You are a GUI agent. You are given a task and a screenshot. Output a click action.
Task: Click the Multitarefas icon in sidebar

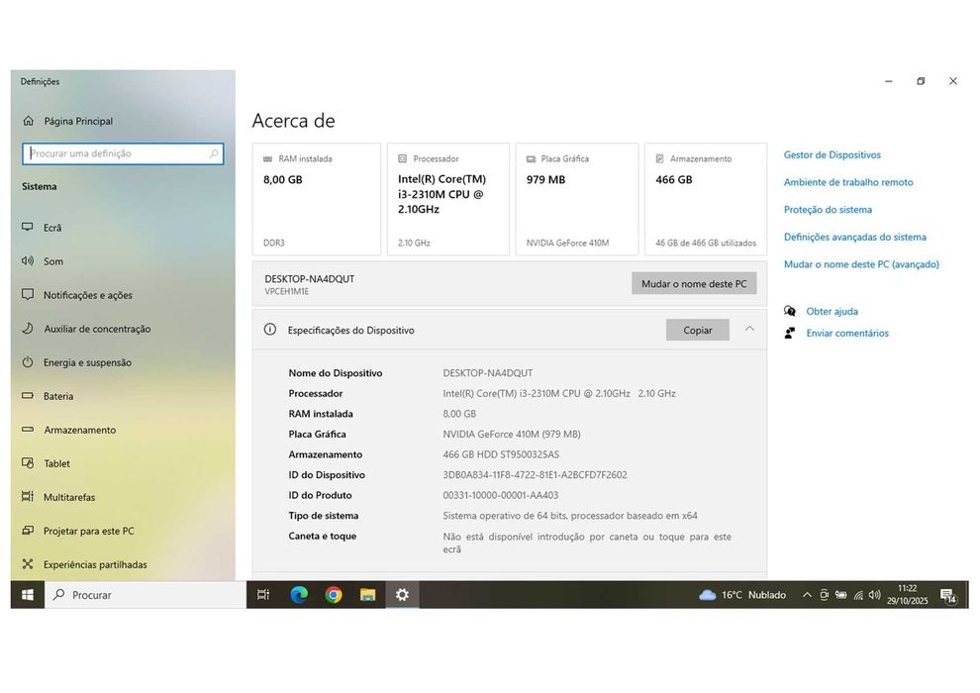click(x=28, y=497)
